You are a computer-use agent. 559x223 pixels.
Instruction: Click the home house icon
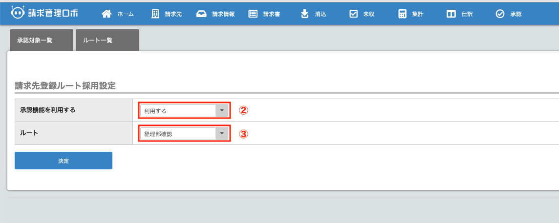point(107,14)
